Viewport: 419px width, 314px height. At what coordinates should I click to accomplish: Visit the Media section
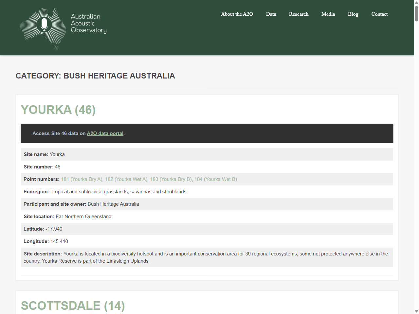(328, 14)
